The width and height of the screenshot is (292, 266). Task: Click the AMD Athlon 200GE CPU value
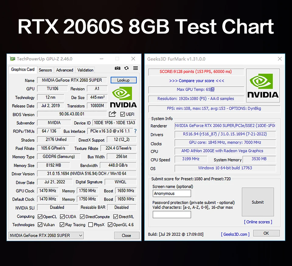click(x=225, y=151)
